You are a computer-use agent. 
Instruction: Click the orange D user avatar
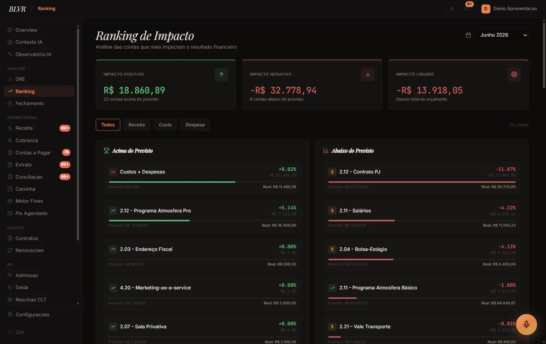pyautogui.click(x=486, y=9)
